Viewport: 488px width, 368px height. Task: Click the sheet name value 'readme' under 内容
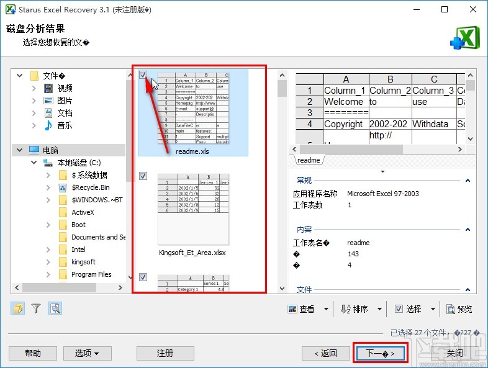[358, 243]
